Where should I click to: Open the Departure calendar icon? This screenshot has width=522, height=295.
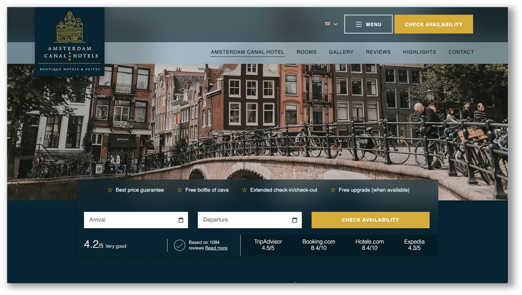click(x=294, y=220)
